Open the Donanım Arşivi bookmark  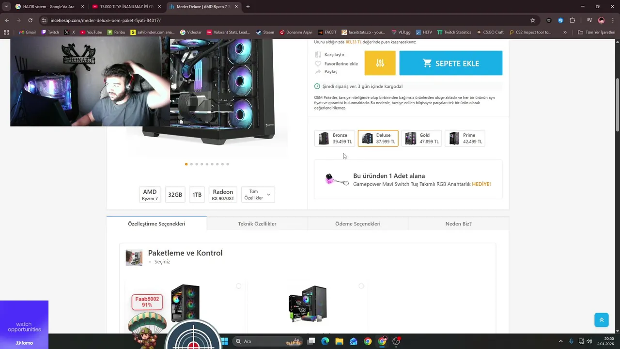(x=296, y=32)
